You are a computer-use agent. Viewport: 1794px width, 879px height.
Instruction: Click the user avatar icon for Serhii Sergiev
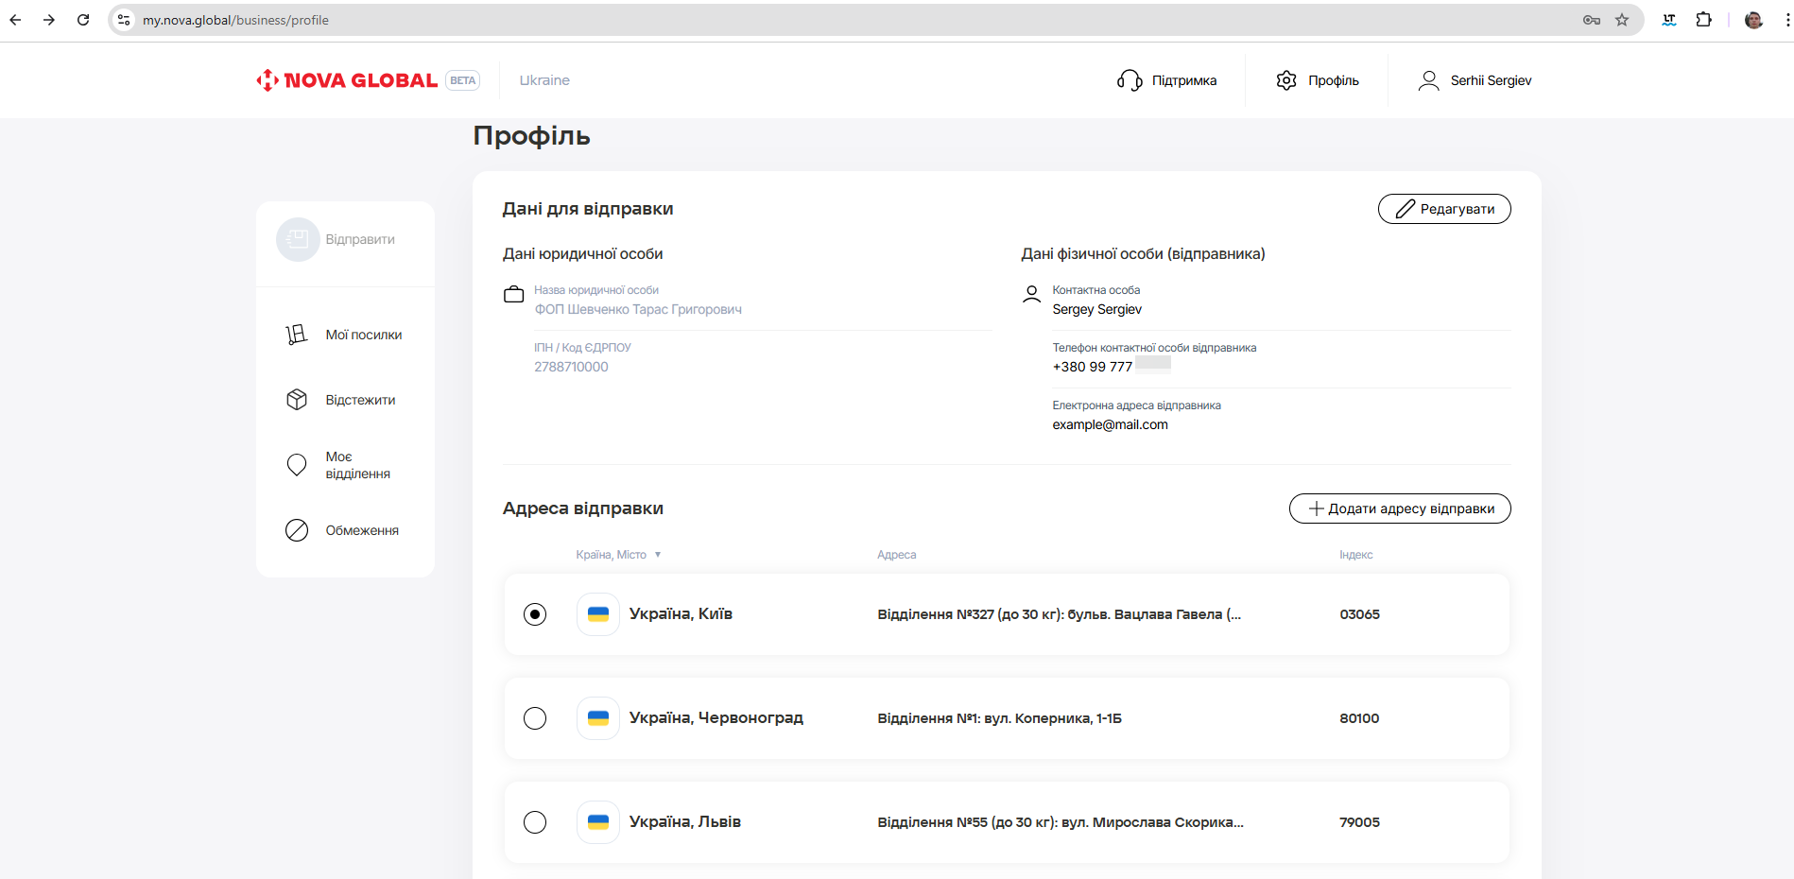tap(1428, 80)
